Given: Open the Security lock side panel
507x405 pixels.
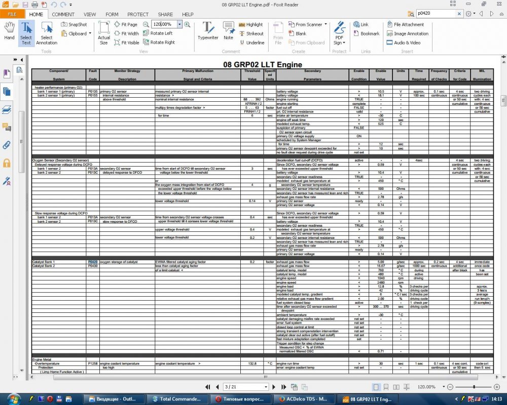Looking at the screenshot, I should (x=7, y=163).
